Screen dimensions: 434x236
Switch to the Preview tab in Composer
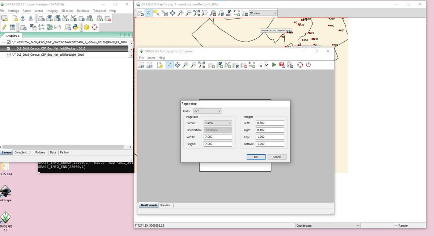[x=165, y=205]
